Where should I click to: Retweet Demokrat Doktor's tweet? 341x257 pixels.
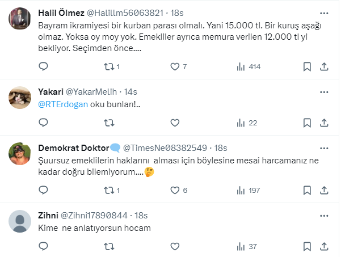tap(110, 191)
